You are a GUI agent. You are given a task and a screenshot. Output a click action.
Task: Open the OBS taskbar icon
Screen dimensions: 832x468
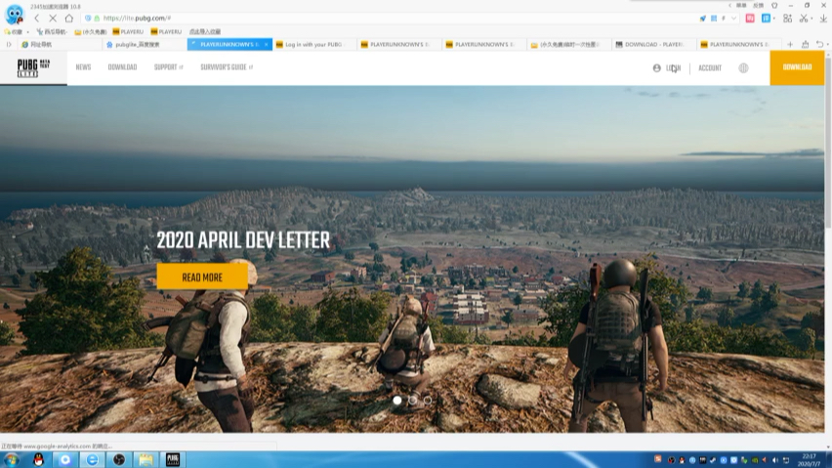[119, 459]
